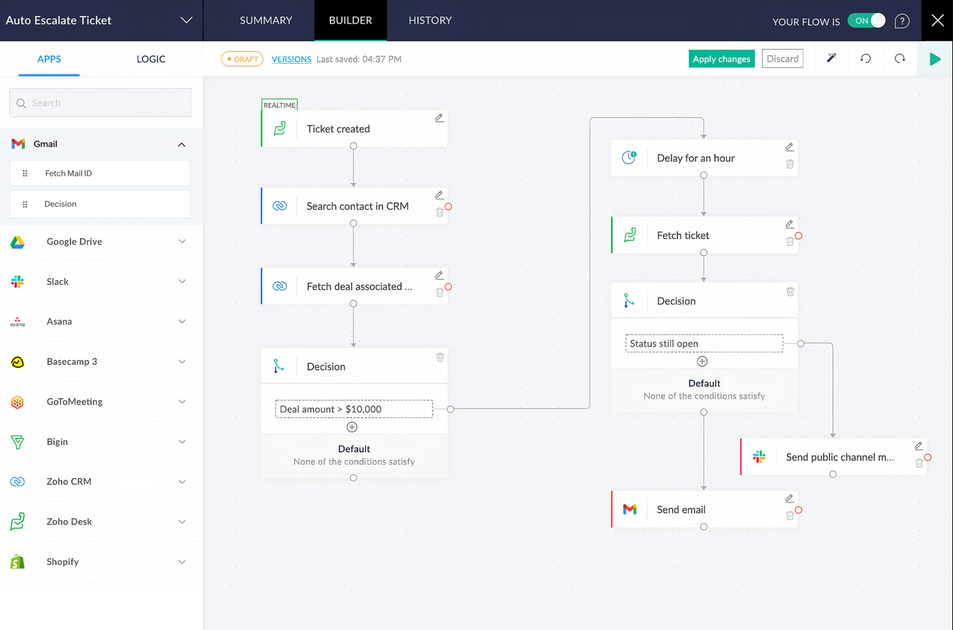Viewport: 953px width, 630px height.
Task: Redo the change using the redo icon
Action: point(899,59)
